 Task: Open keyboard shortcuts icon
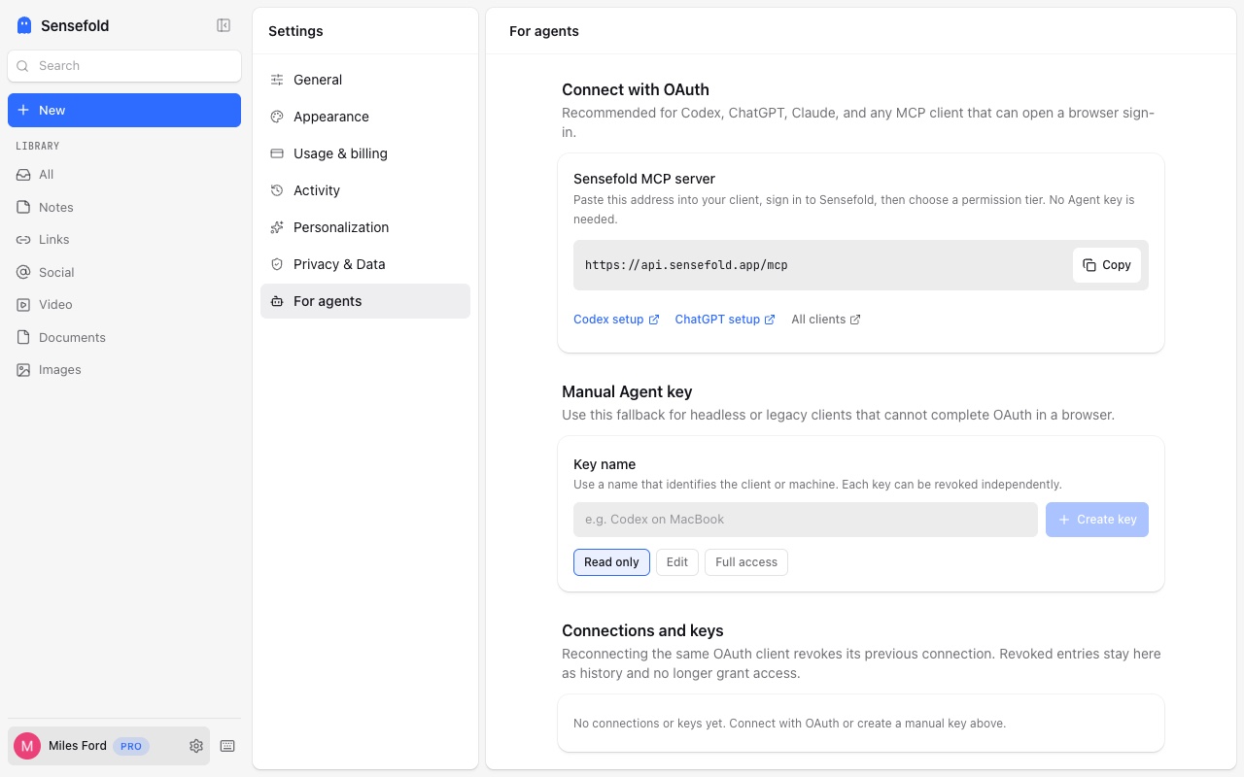click(x=227, y=746)
